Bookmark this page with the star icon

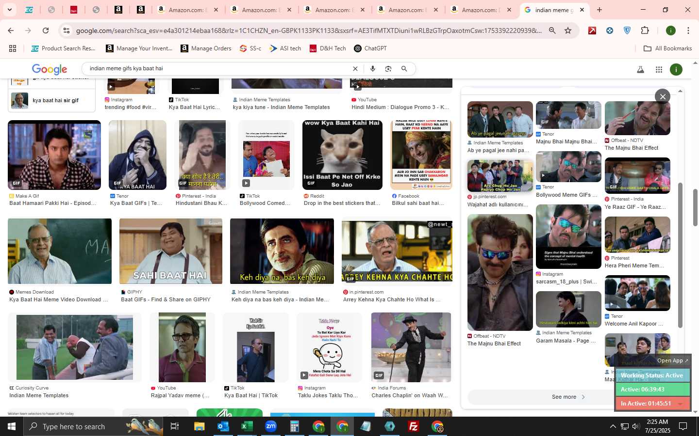pyautogui.click(x=568, y=31)
